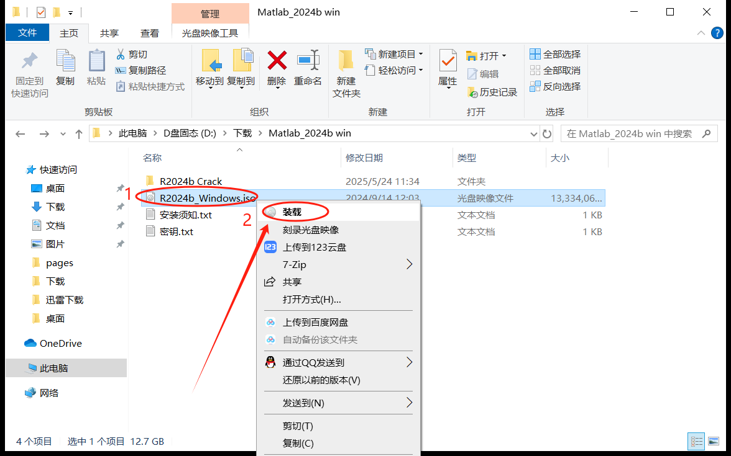Select Restore Previous Versions (还原以前的版本)
The width and height of the screenshot is (731, 456).
pyautogui.click(x=338, y=380)
